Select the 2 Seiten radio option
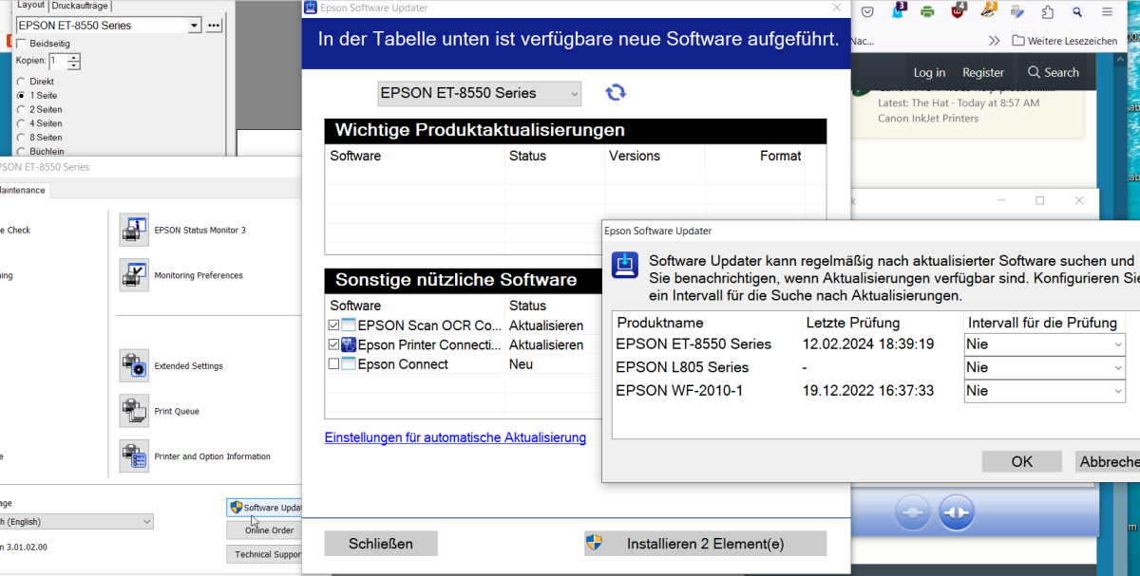The height and width of the screenshot is (576, 1140). tap(22, 110)
